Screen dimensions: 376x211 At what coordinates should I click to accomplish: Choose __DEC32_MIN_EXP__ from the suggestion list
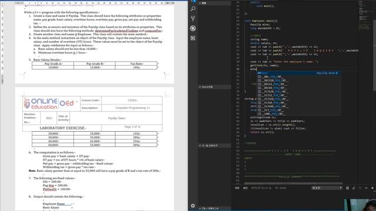pyautogui.click(x=299, y=84)
